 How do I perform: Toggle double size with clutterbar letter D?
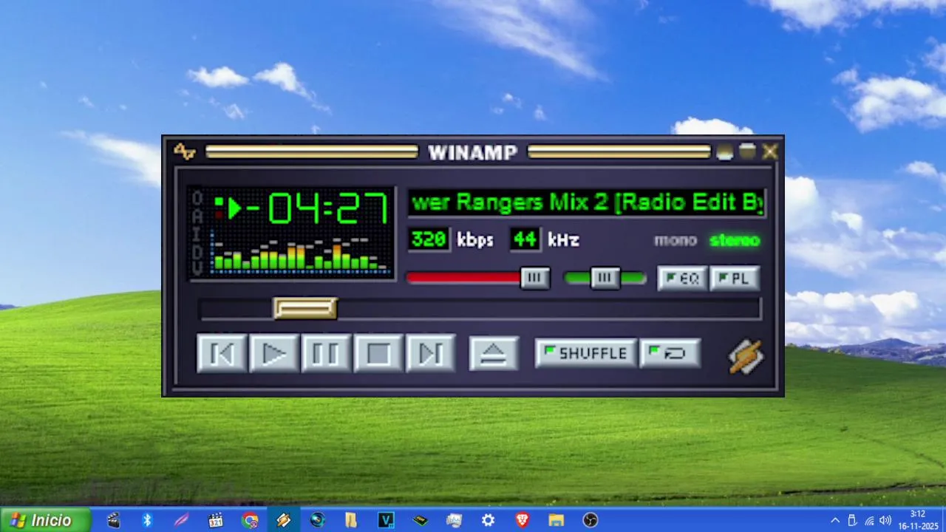(x=197, y=251)
